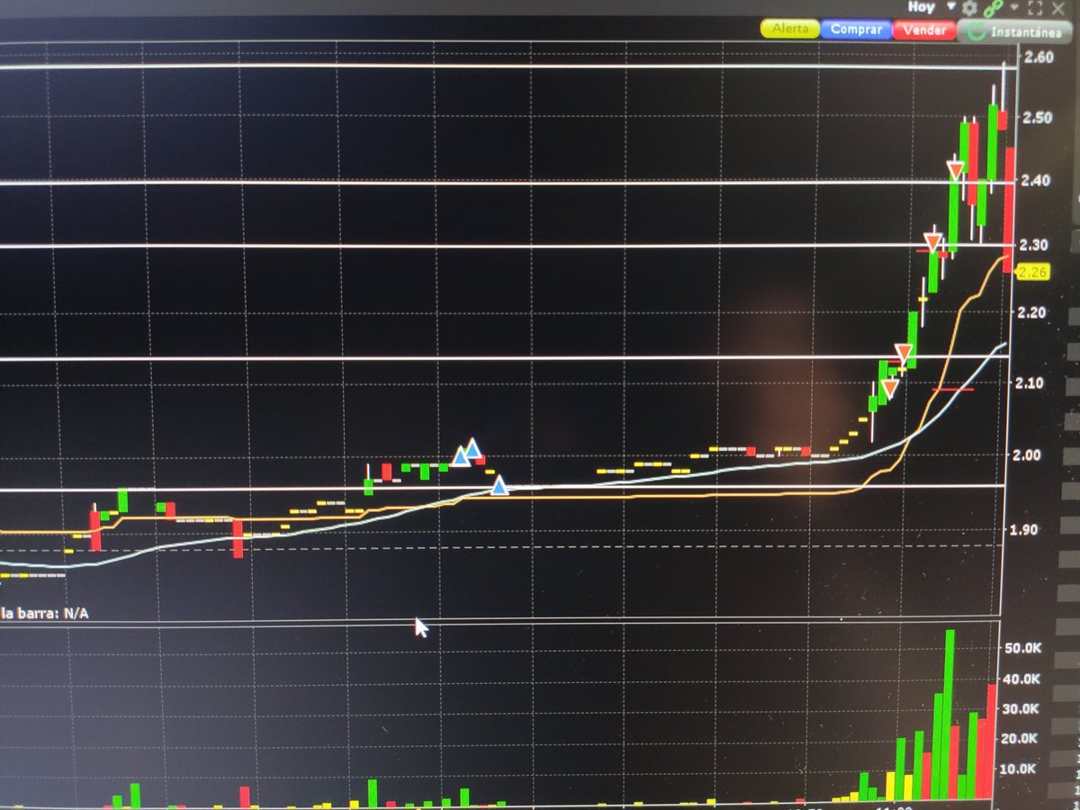Viewport: 1080px width, 810px height.
Task: Click the 2.60 price axis label
Action: (1038, 58)
